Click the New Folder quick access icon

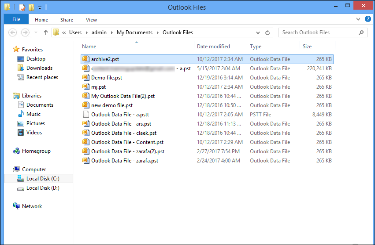pyautogui.click(x=31, y=7)
